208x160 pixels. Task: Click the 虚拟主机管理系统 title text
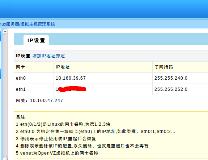click(38, 24)
